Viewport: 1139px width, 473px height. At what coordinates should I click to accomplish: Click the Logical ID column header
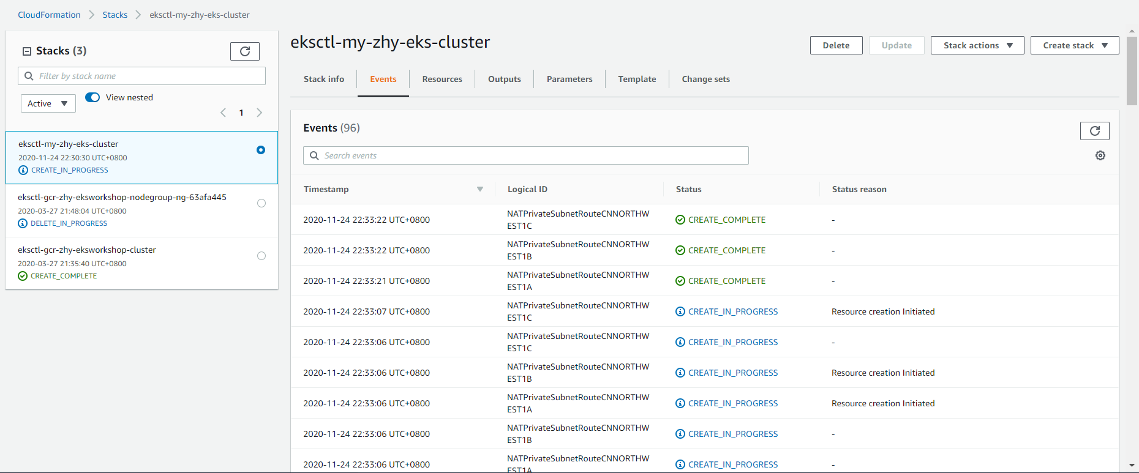[x=527, y=189]
